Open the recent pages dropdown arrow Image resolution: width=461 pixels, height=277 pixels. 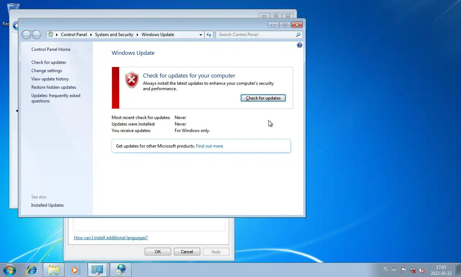pos(44,35)
